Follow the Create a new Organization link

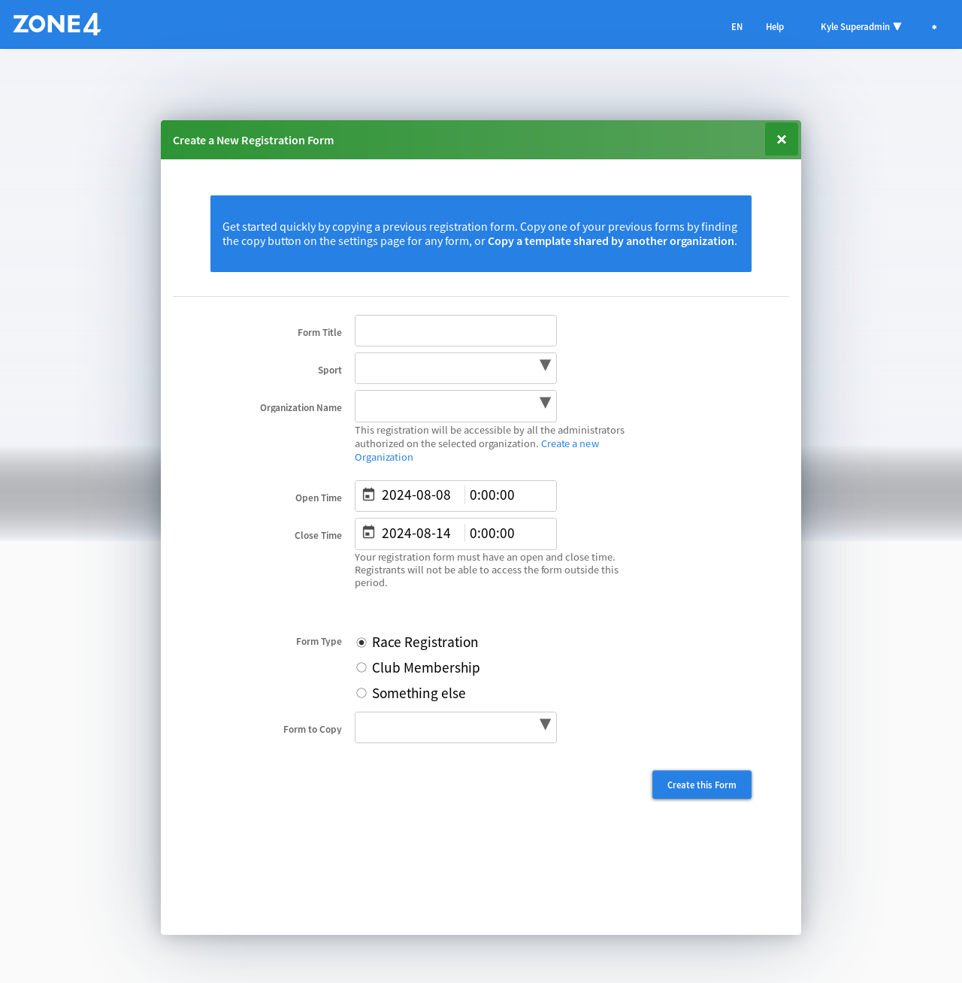coord(570,444)
